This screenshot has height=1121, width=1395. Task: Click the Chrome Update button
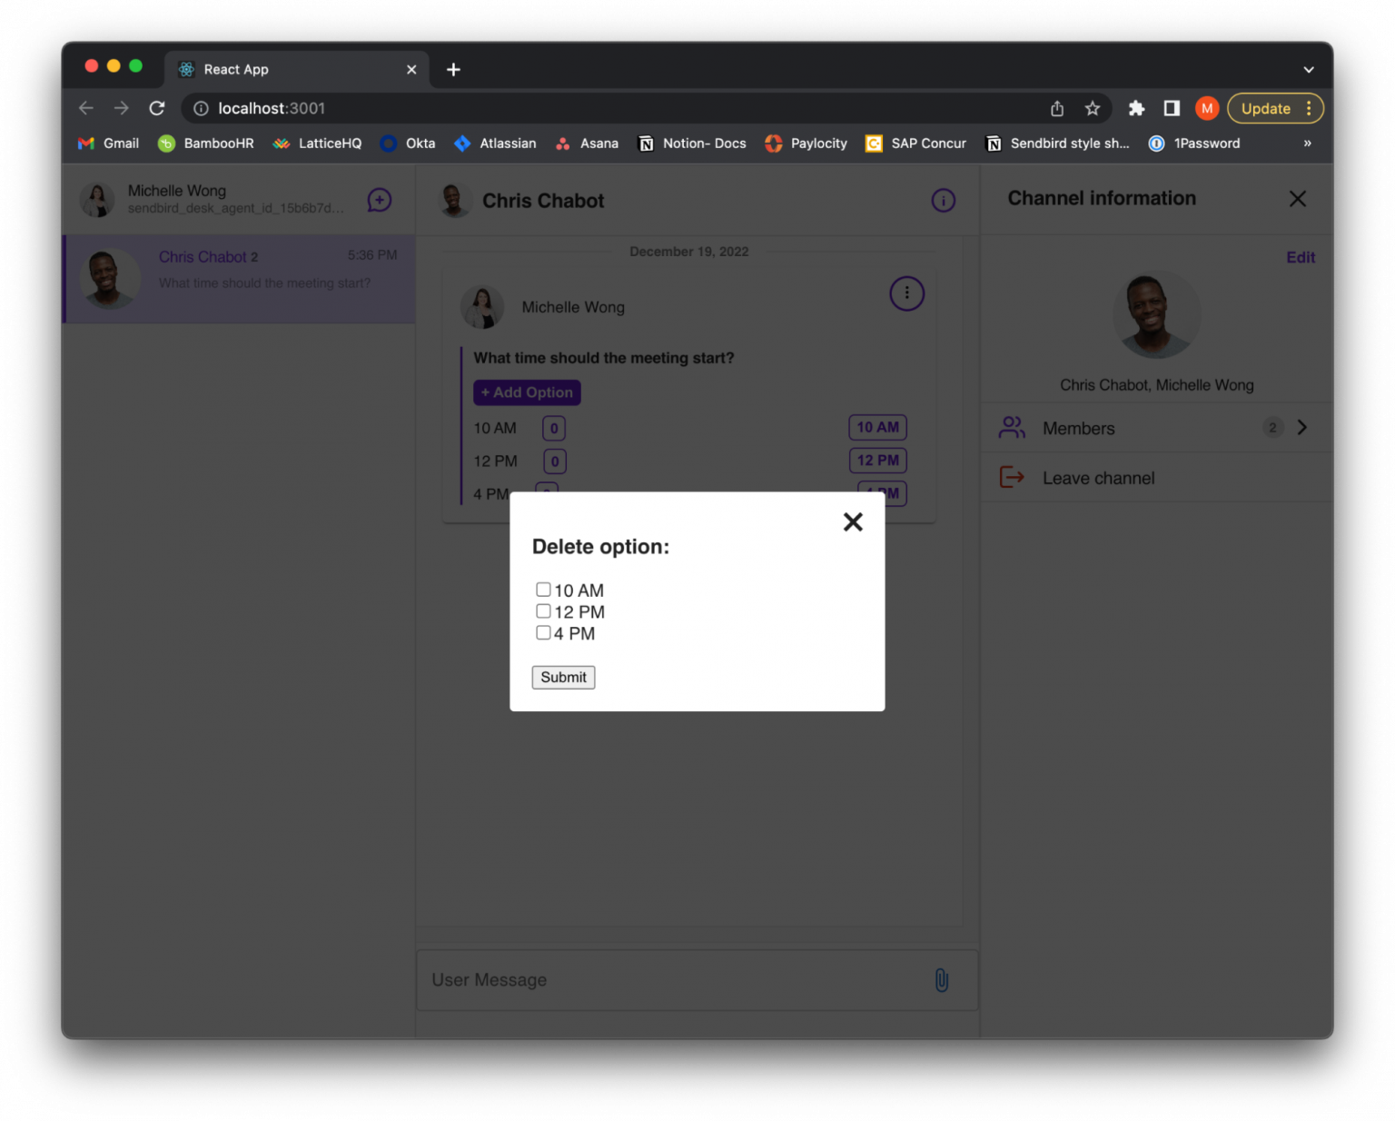pos(1275,108)
